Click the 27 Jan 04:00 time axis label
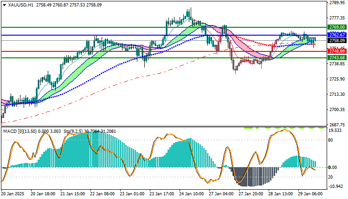The image size is (348, 199). (x=221, y=194)
